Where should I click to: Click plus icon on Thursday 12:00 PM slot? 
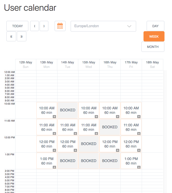click(117, 150)
